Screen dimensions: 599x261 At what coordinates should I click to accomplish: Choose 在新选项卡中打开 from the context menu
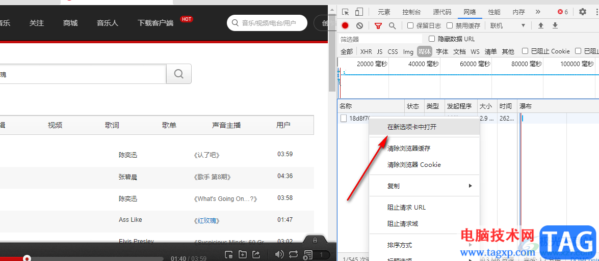coord(424,127)
